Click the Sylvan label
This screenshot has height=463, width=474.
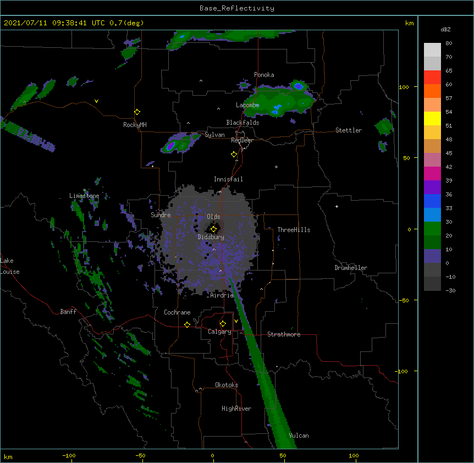point(214,135)
